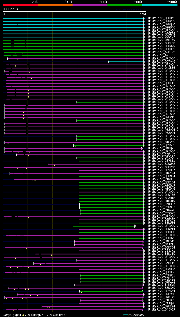Viewport: 180px width, 317px height.
Task: Click the green alignment bar for UniRef100_Q556B3
Action: pyautogui.click(x=109, y=145)
